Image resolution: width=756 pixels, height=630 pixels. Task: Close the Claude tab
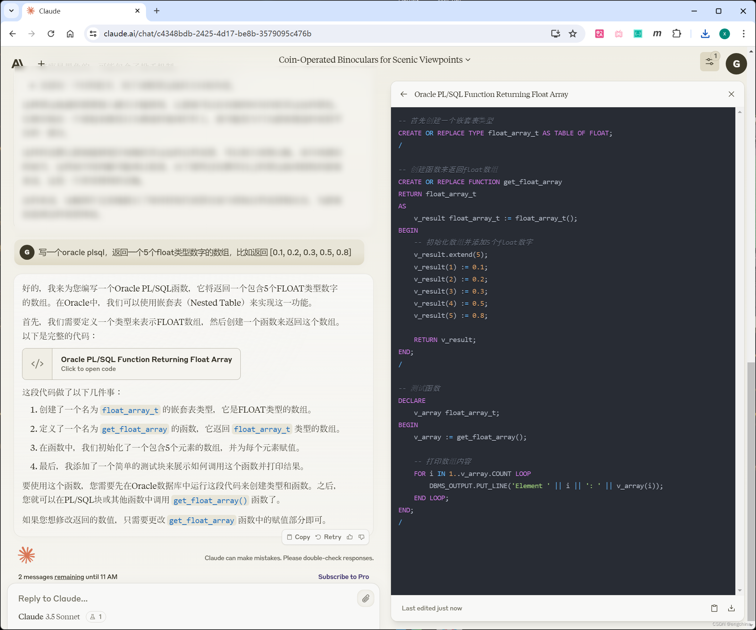click(137, 11)
